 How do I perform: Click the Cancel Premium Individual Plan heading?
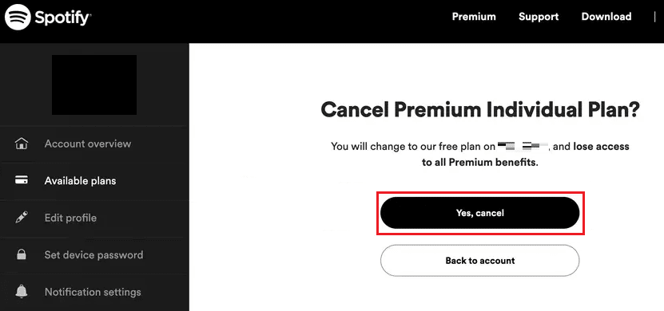pyautogui.click(x=479, y=110)
